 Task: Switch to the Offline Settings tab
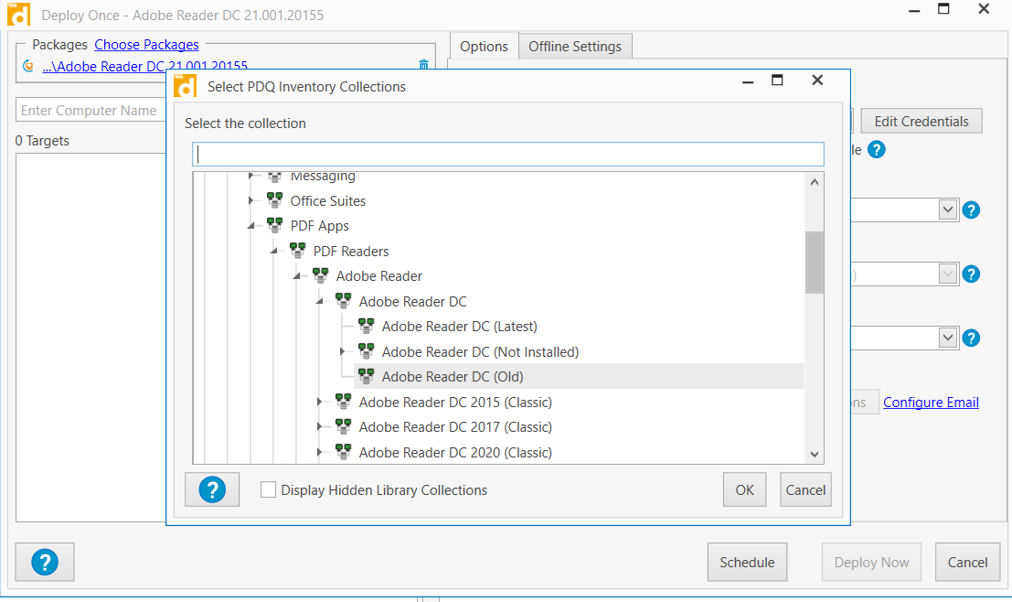(574, 47)
